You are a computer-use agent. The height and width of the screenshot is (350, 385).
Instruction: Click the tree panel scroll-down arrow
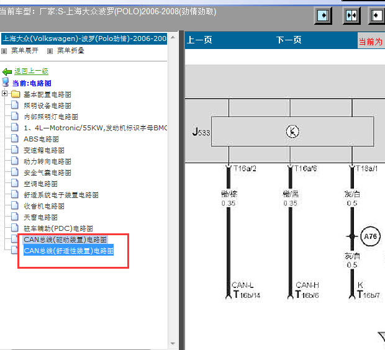click(173, 343)
